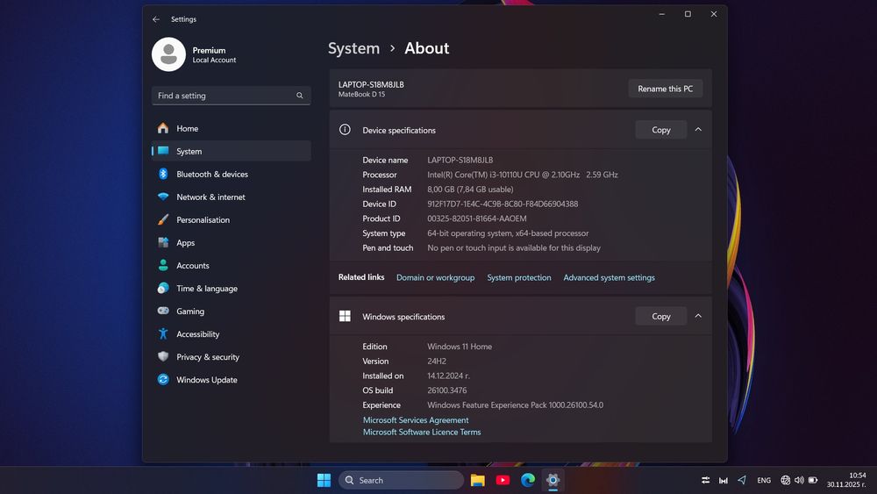This screenshot has height=494, width=877.
Task: Click the Find a setting search box
Action: (231, 96)
